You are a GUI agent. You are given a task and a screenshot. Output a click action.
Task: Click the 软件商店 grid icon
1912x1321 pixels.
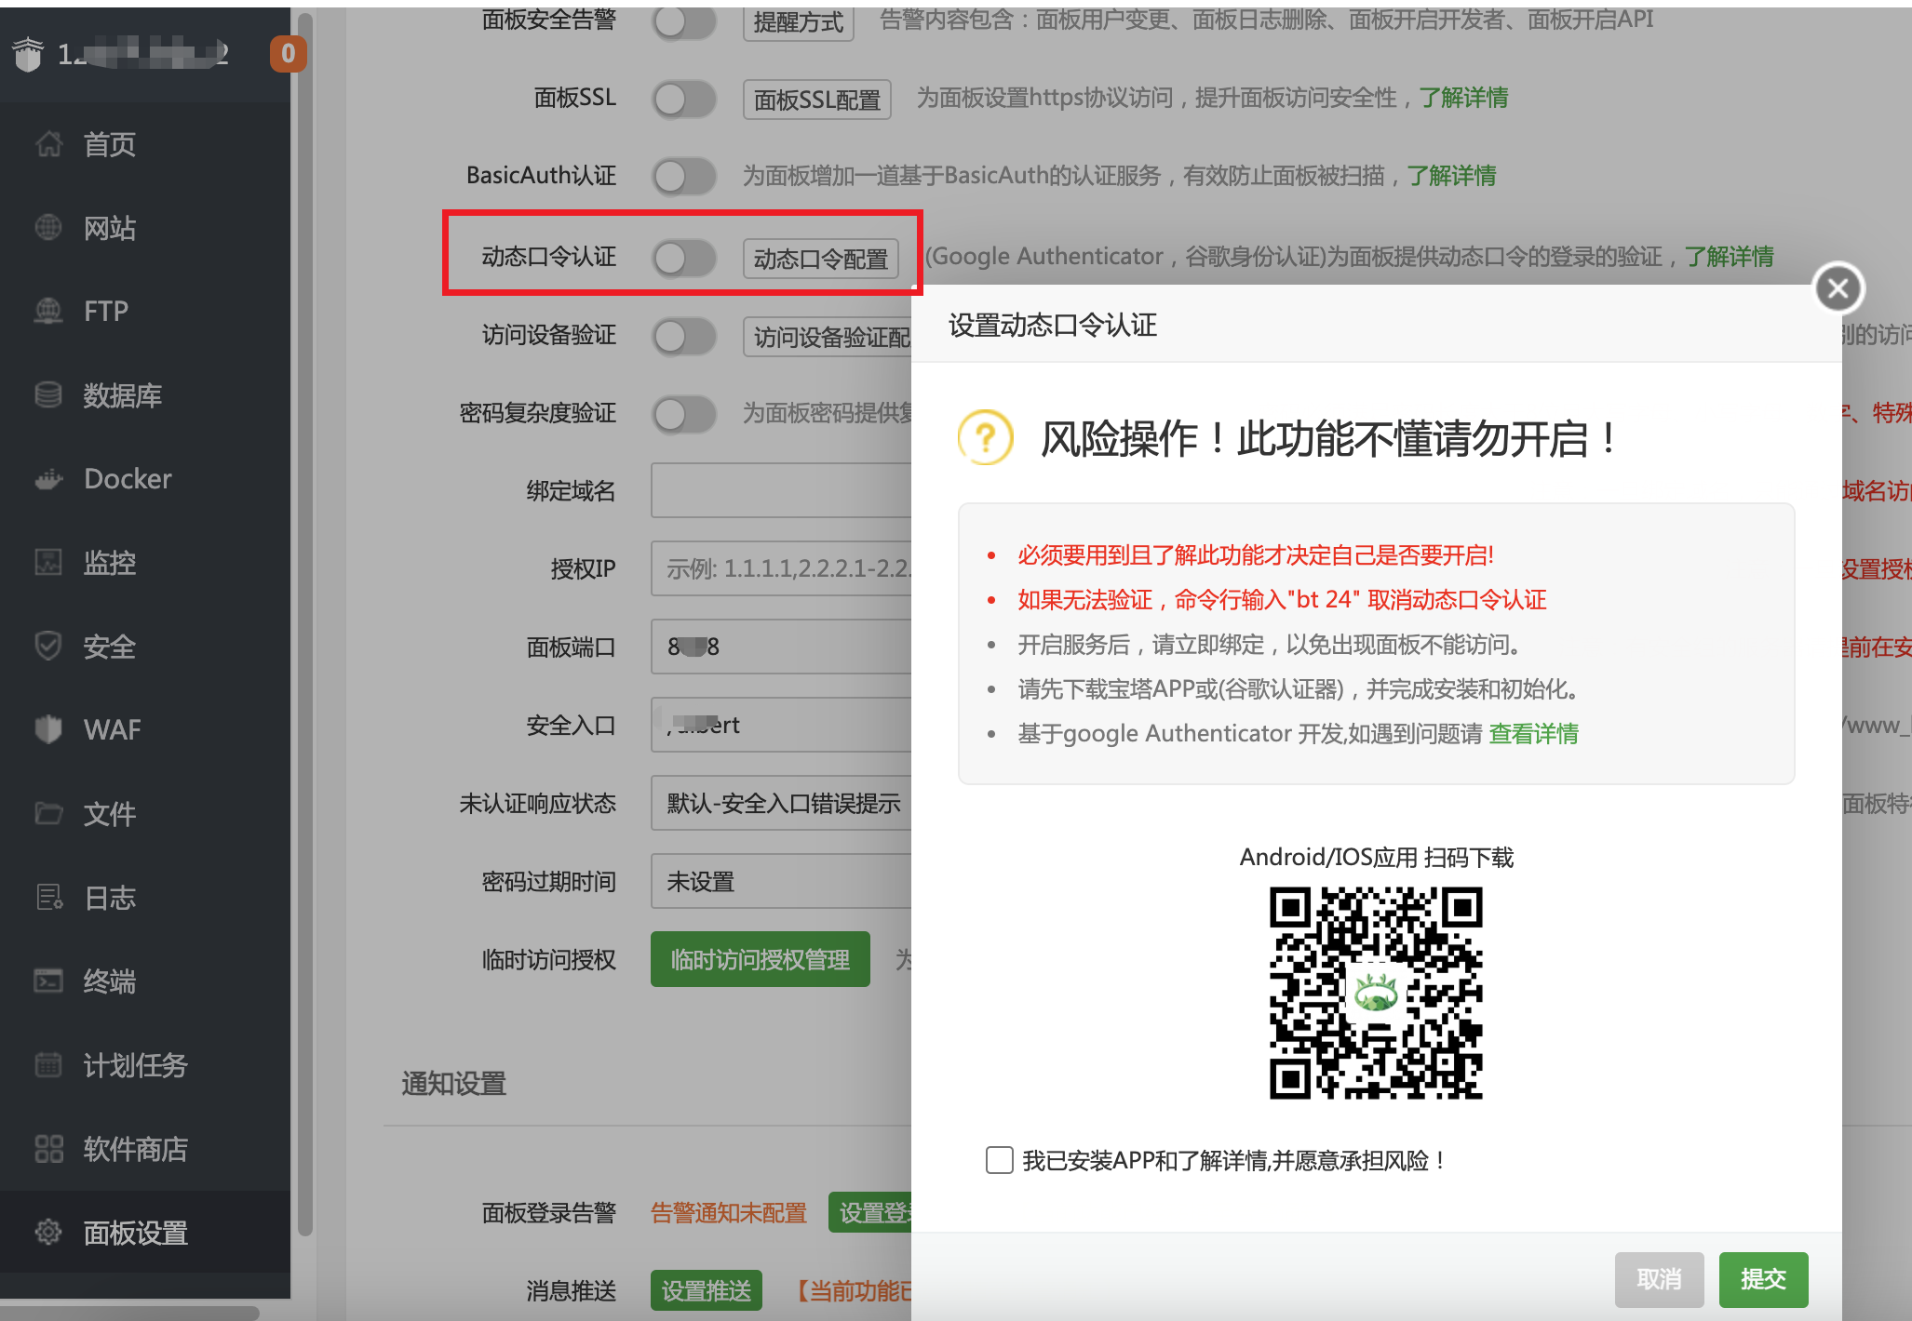point(48,1149)
